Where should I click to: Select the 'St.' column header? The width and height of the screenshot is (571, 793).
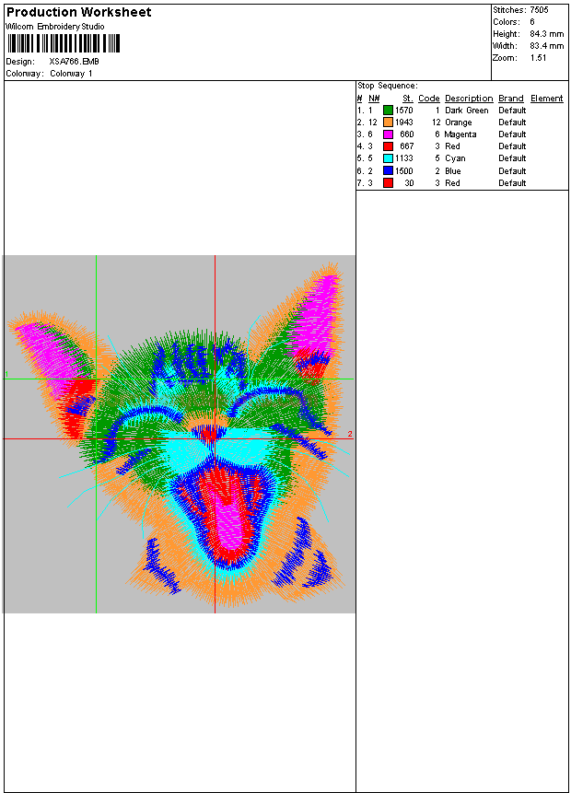(408, 99)
